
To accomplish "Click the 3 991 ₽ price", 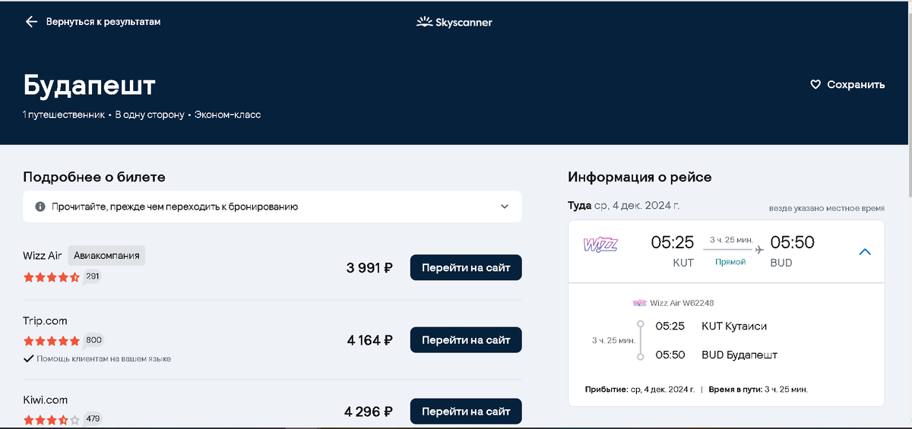I will pos(369,267).
